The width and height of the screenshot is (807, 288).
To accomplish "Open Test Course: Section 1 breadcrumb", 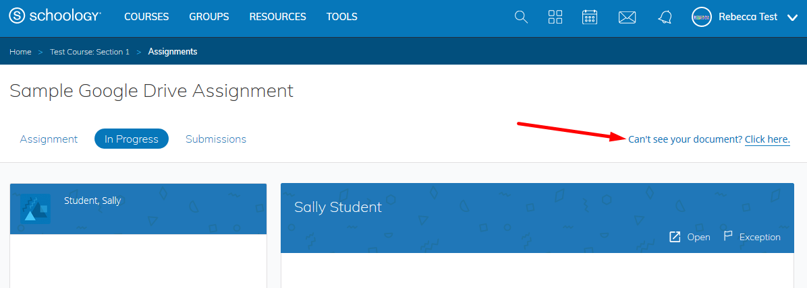I will (90, 52).
